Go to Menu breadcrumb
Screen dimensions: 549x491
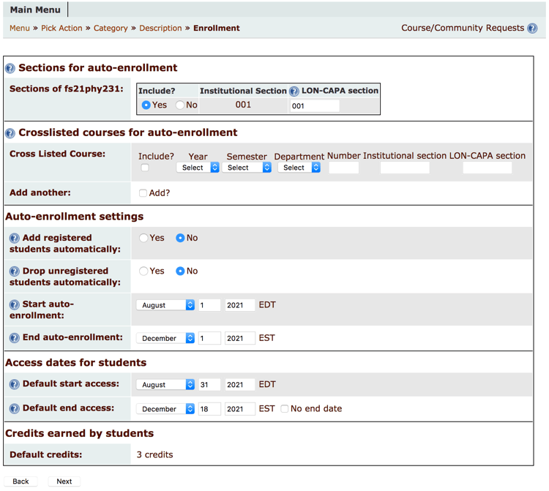pos(20,28)
